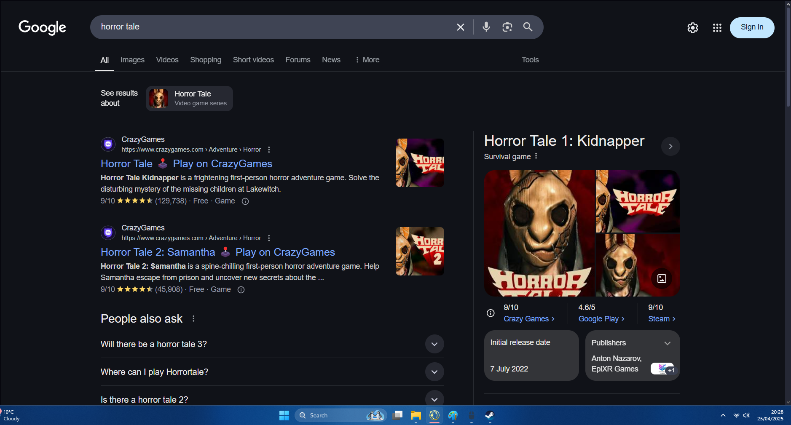Click info icon next to 129,738 rating
This screenshot has height=425, width=791.
tap(245, 201)
